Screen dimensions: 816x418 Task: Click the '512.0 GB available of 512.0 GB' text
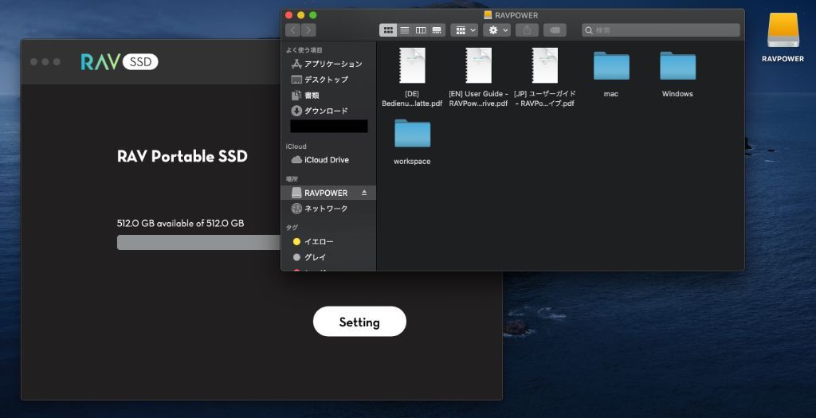pos(181,223)
